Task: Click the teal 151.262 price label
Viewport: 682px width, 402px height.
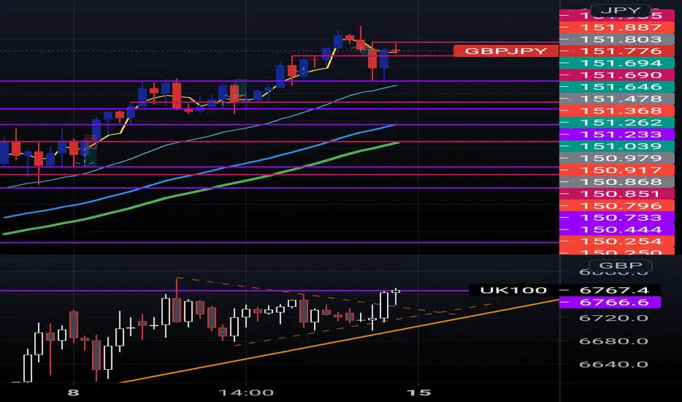Action: click(x=617, y=122)
